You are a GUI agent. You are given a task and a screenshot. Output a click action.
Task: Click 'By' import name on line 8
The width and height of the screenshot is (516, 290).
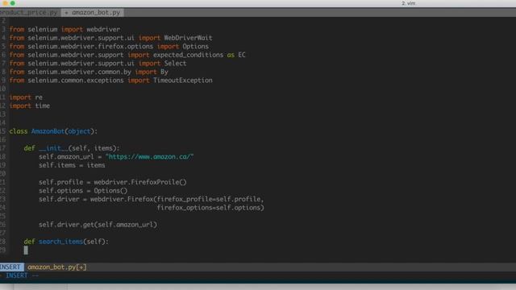(164, 72)
